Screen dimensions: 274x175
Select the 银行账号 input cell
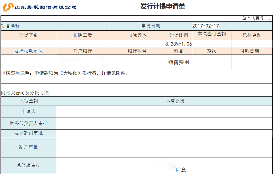pos(137,62)
